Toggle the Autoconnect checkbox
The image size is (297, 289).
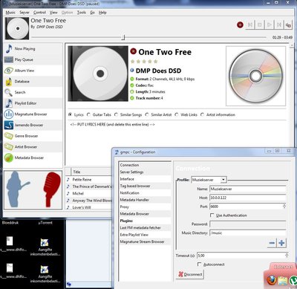pyautogui.click(x=200, y=264)
